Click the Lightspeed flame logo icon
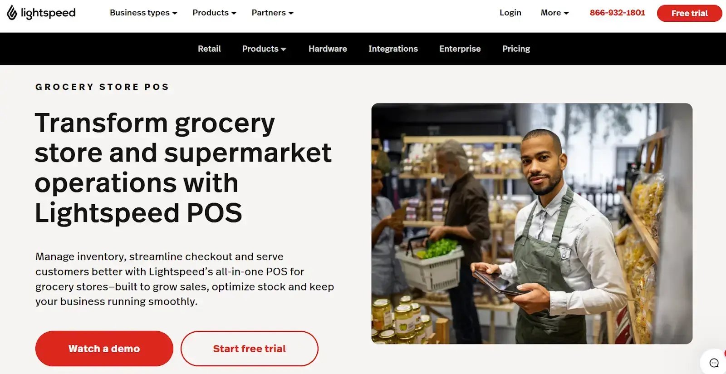 click(x=12, y=13)
